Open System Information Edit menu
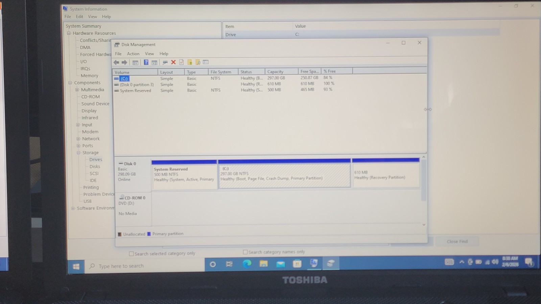This screenshot has height=304, width=541. click(79, 17)
